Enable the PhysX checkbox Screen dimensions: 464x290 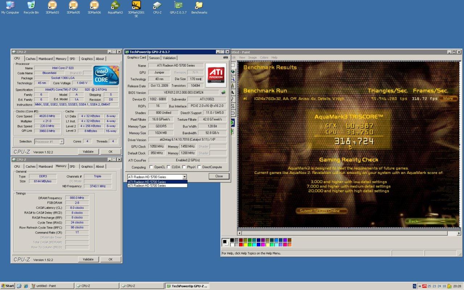[x=183, y=167]
